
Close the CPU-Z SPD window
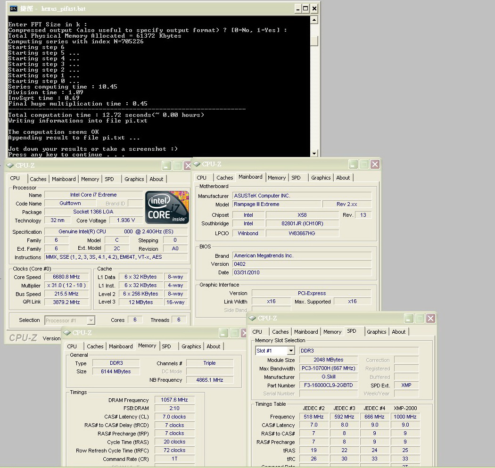pos(430,319)
